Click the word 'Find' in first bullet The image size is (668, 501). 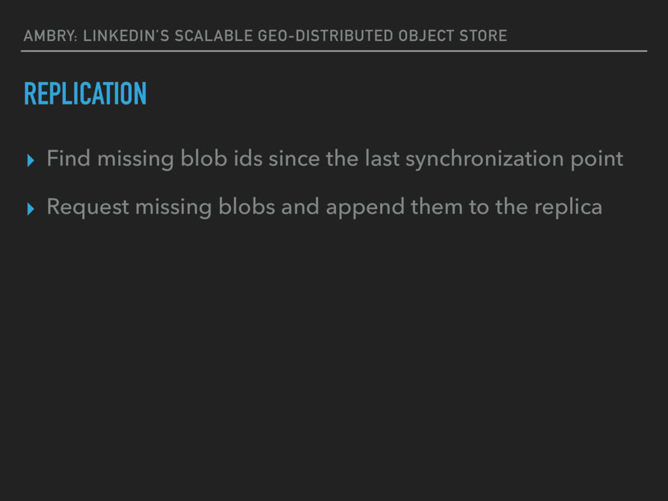[x=68, y=158]
